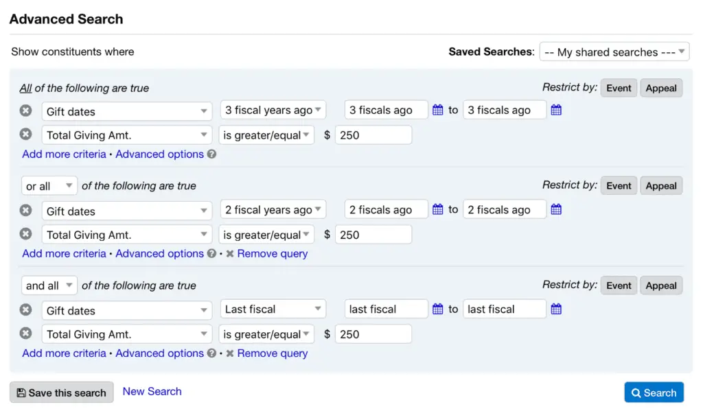Save this search
Image resolution: width=703 pixels, height=409 pixels.
point(61,393)
